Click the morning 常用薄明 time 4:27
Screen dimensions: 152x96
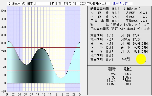pyautogui.click(x=110, y=40)
